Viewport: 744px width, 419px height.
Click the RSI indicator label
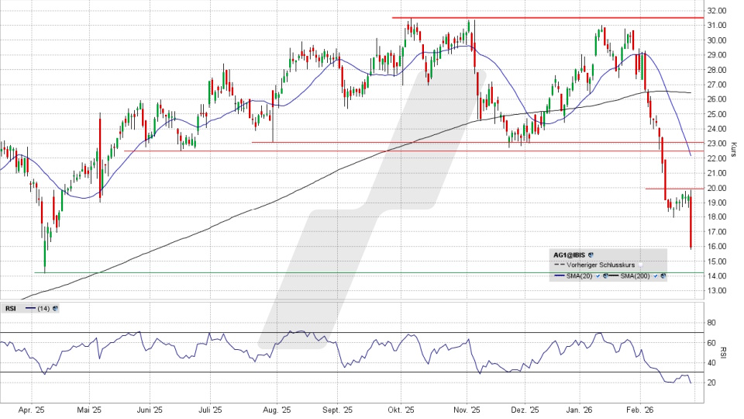10,308
